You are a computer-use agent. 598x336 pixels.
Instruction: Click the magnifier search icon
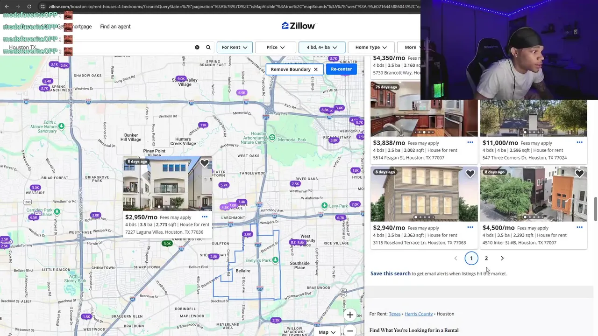208,47
